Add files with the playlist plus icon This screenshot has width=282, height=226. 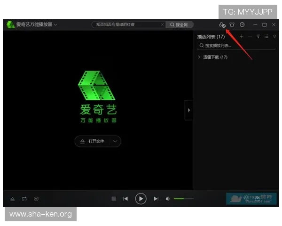pyautogui.click(x=242, y=36)
